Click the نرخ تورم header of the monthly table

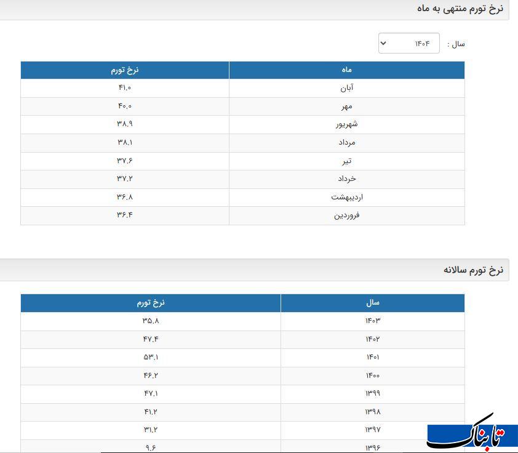pos(125,70)
